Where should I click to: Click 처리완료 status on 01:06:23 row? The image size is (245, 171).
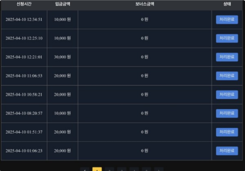click(227, 151)
